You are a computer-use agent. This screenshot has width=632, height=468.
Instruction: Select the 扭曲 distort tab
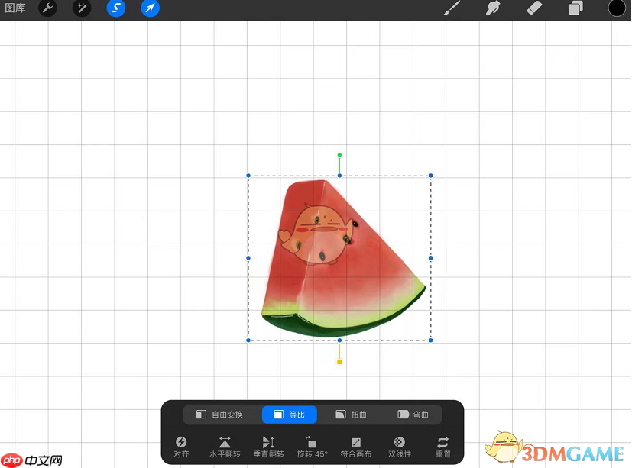coord(351,415)
